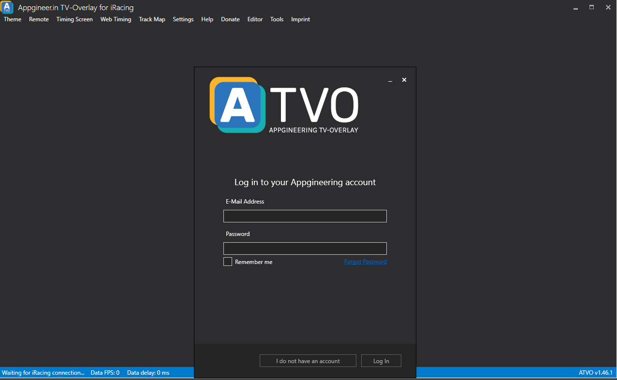Open the Donate menu
This screenshot has width=617, height=380.
coord(230,19)
